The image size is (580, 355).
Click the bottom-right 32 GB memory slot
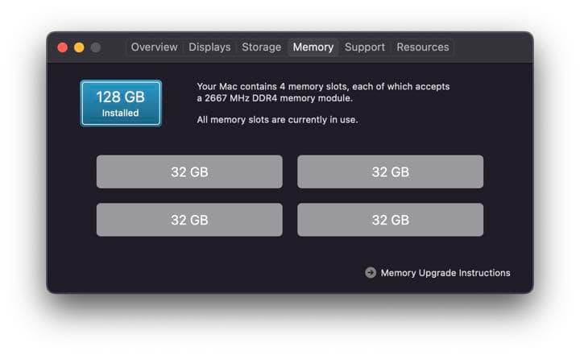(x=390, y=220)
